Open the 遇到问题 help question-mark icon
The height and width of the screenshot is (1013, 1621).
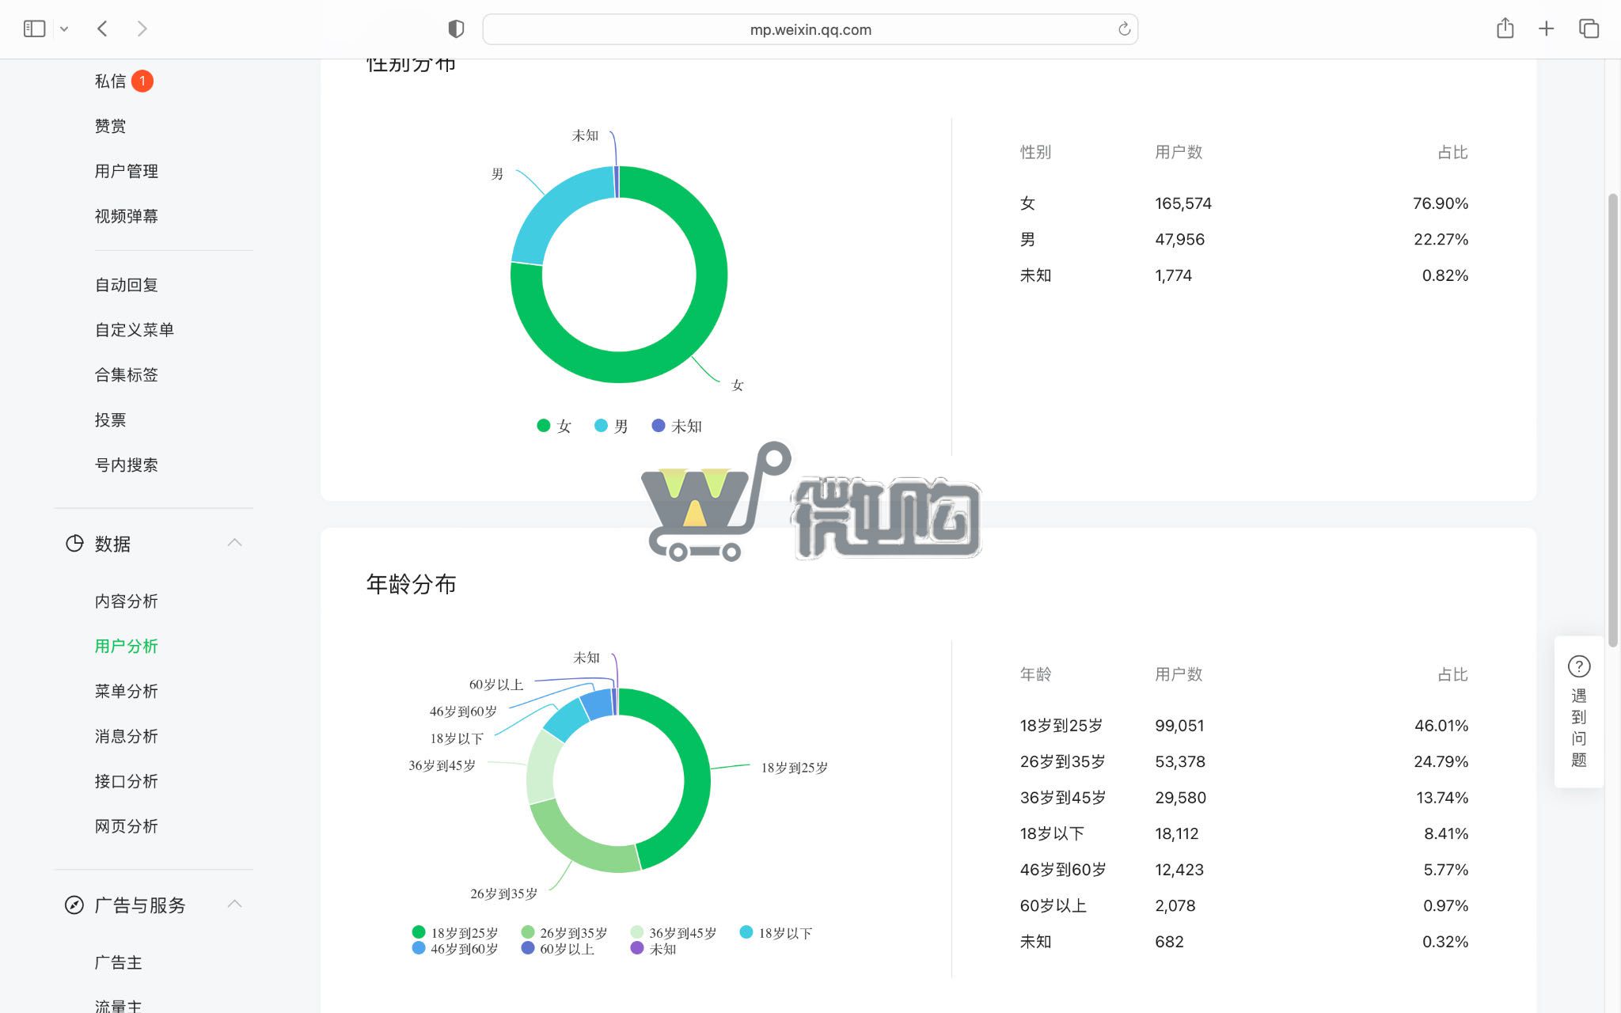1579,667
